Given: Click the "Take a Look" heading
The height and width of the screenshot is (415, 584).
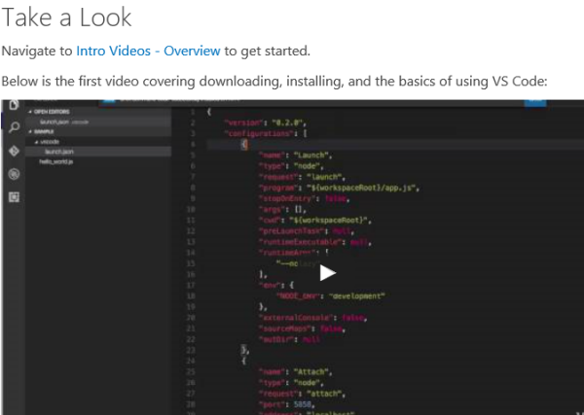Looking at the screenshot, I should click(x=66, y=17).
